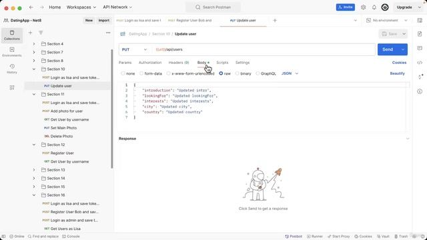Expand the Section 14 folder
Screen dimensions: 427x240
click(x=34, y=178)
